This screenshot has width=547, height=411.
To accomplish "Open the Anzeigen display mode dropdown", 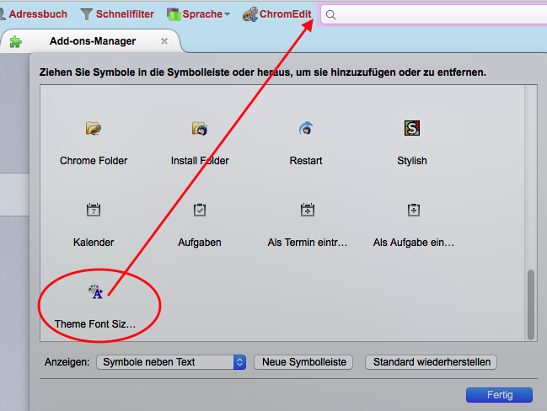I will pos(171,362).
